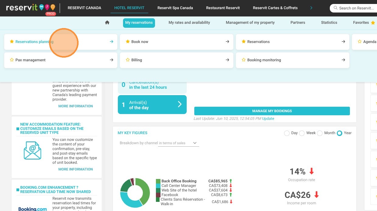Open Booking monitoring link
The width and height of the screenshot is (377, 211).
coord(264,60)
